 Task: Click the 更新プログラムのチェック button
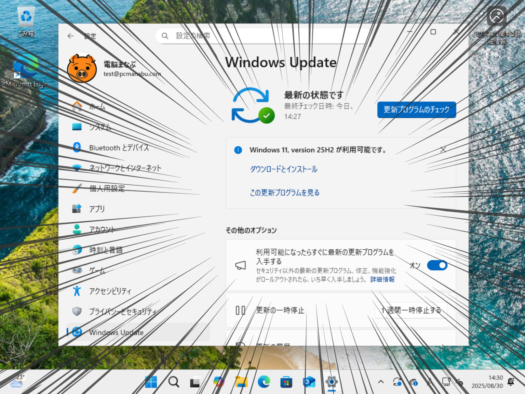[x=417, y=110]
